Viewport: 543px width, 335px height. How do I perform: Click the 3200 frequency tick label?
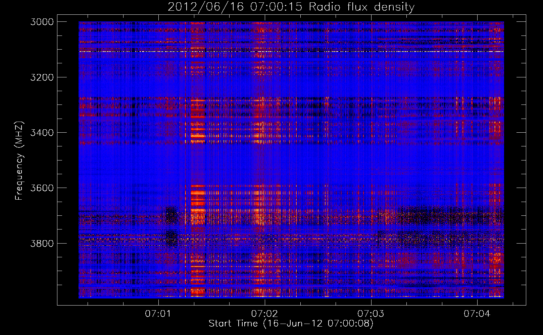pos(42,77)
